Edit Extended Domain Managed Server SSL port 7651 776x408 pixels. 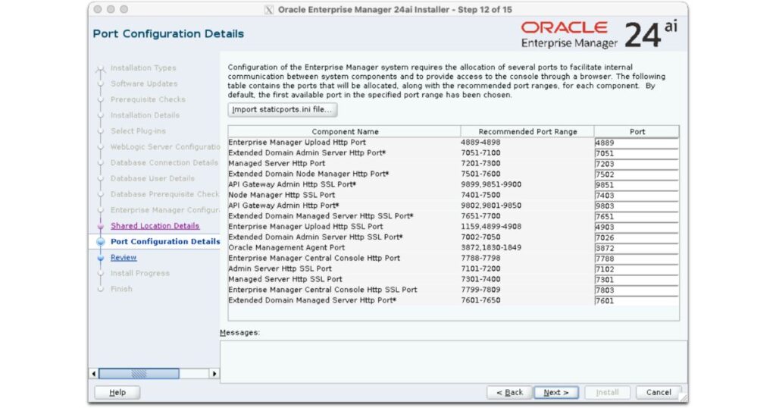point(637,216)
